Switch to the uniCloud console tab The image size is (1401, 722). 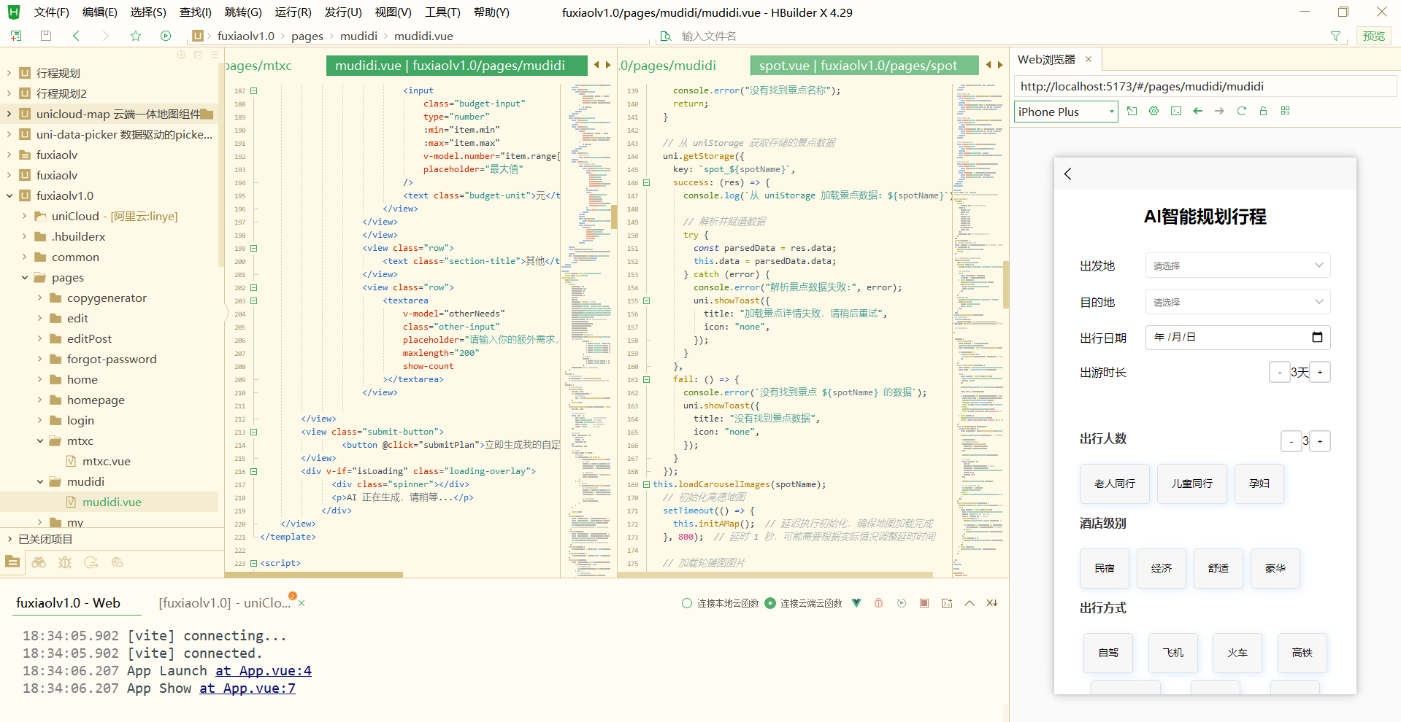click(x=225, y=603)
